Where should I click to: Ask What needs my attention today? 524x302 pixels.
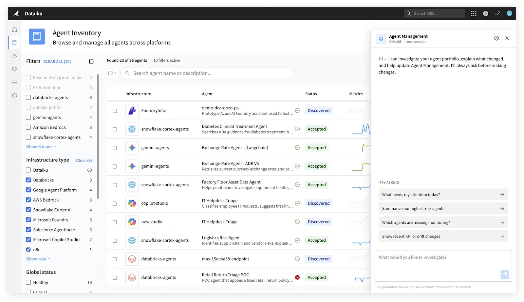tap(443, 195)
